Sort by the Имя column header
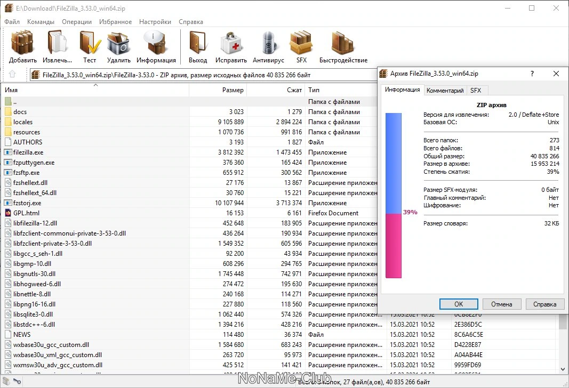Viewport: 569px width, 388px height. (x=96, y=90)
